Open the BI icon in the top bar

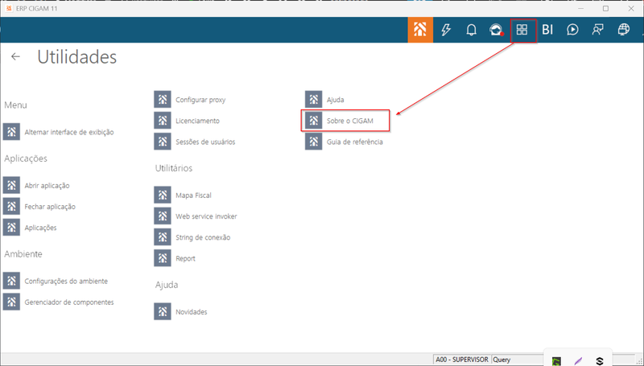(547, 30)
